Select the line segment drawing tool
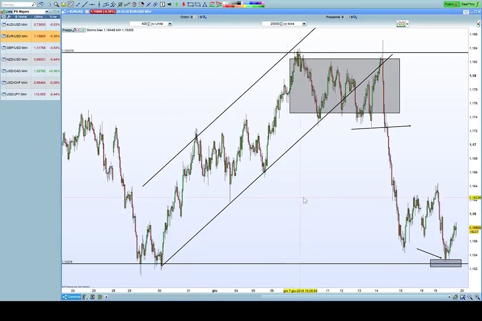This screenshot has width=482, height=321. [x=78, y=4]
